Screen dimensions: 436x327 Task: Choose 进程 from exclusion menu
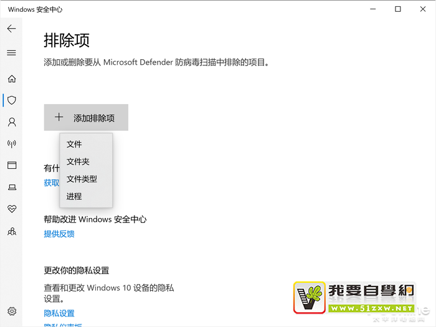[74, 197]
